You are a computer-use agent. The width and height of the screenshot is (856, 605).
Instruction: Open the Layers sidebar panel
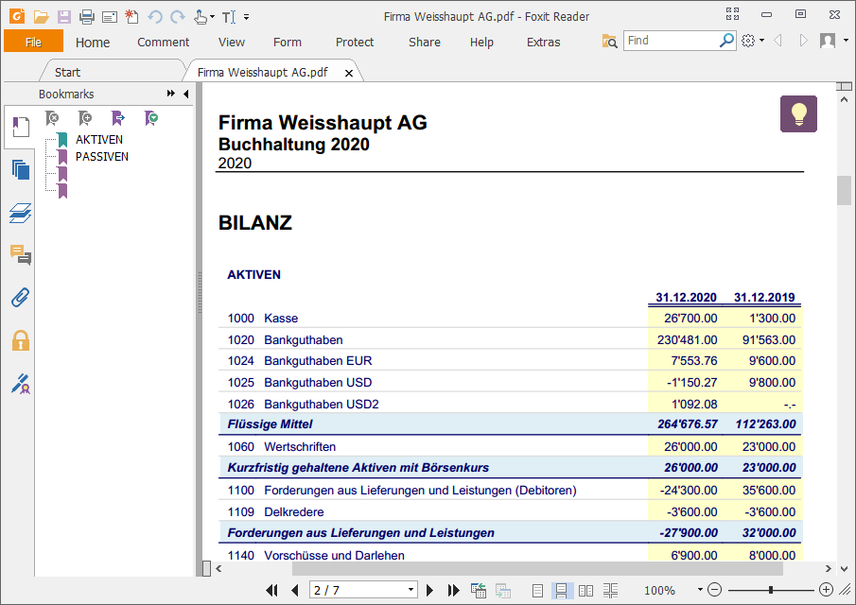(21, 213)
